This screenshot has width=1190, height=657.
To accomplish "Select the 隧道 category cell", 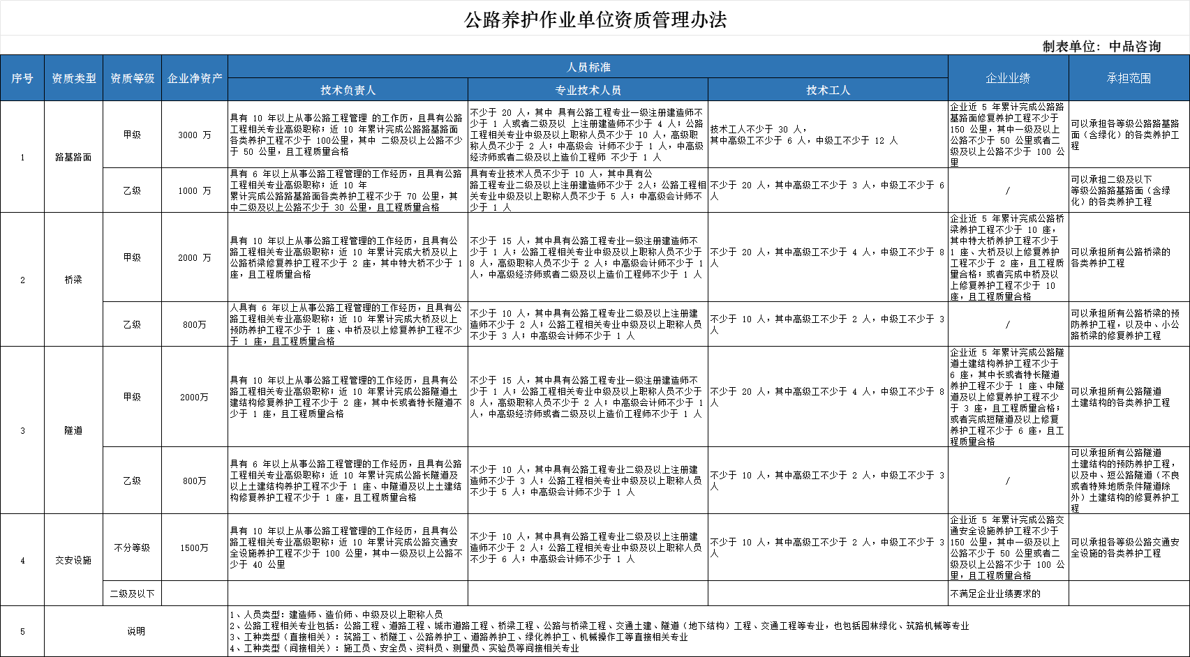I will pos(74,430).
